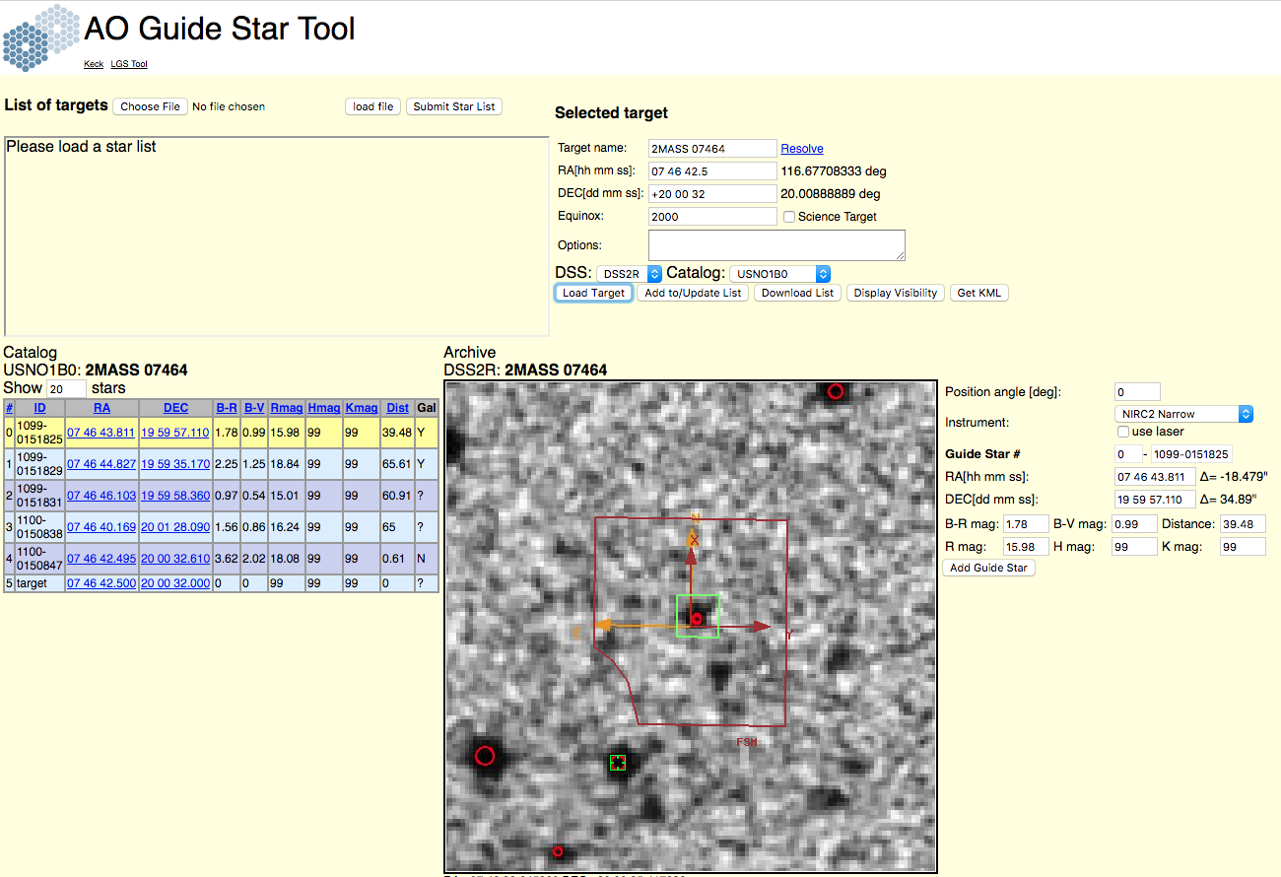The height and width of the screenshot is (877, 1281).
Task: Enable the Science Target checkbox
Action: pos(789,217)
